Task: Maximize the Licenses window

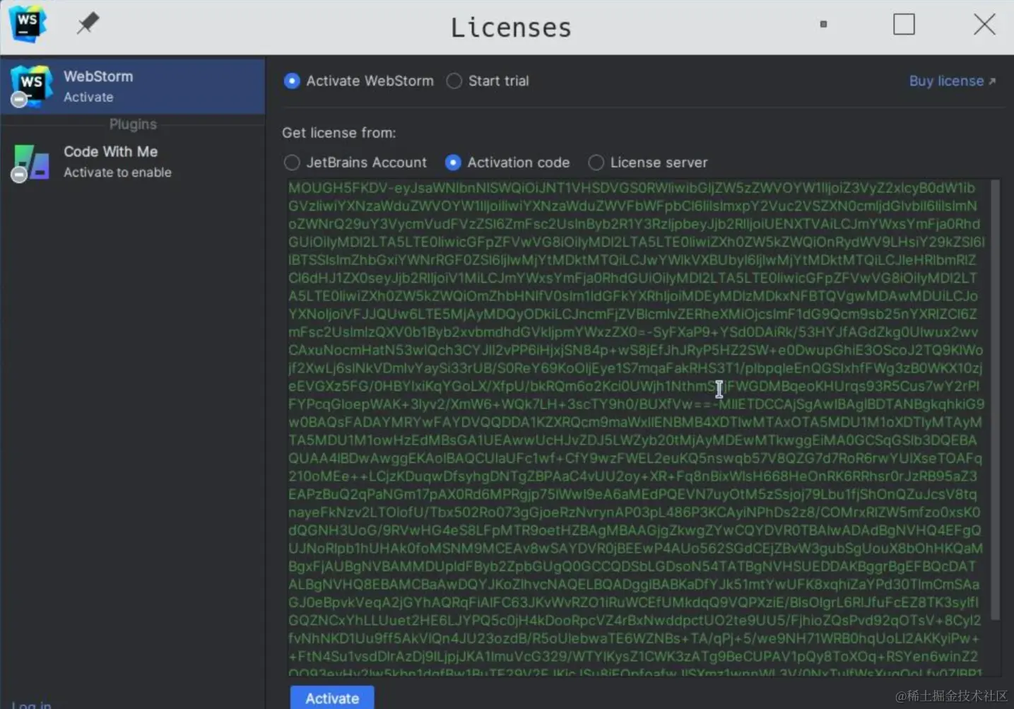Action: coord(904,24)
